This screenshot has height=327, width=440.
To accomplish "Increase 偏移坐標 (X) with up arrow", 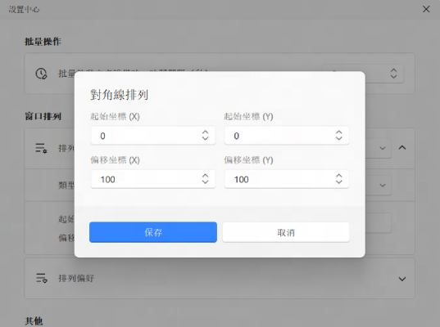I will (205, 176).
